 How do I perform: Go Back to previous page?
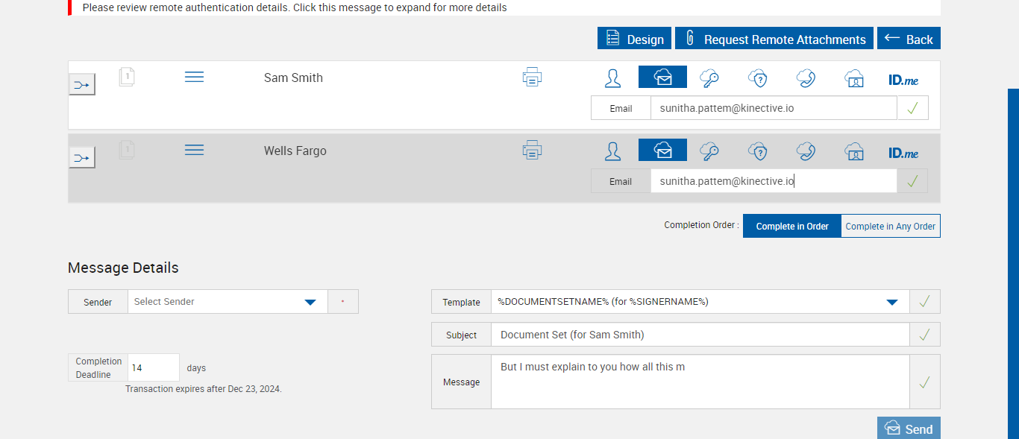pos(909,40)
